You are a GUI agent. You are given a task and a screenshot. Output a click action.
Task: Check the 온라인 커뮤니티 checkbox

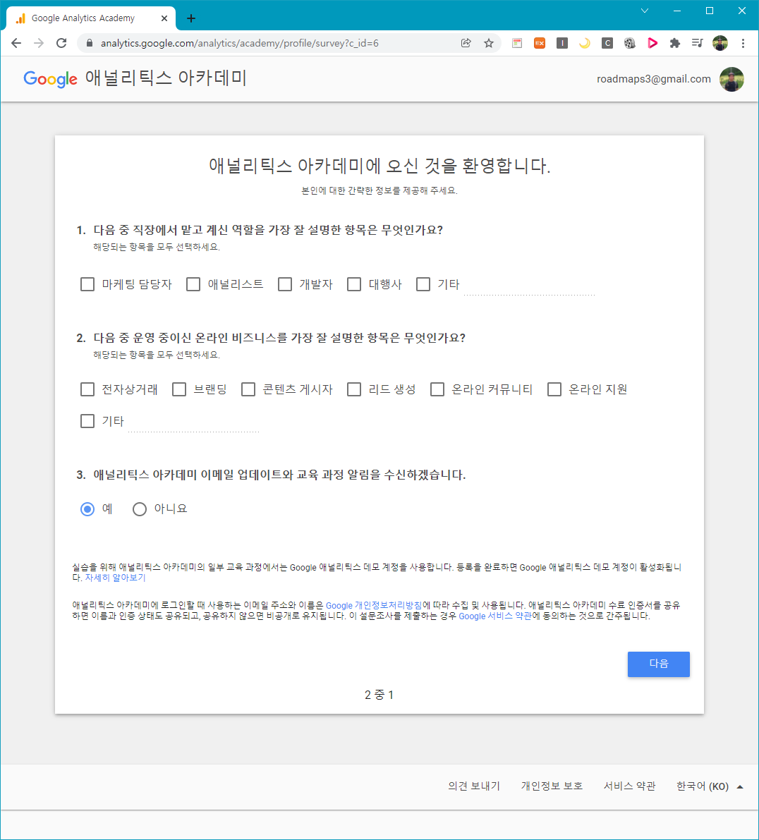[x=437, y=389]
